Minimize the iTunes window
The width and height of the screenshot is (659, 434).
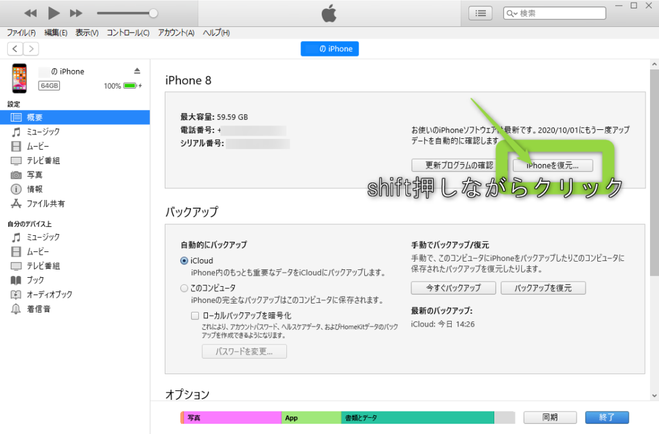pyautogui.click(x=618, y=5)
